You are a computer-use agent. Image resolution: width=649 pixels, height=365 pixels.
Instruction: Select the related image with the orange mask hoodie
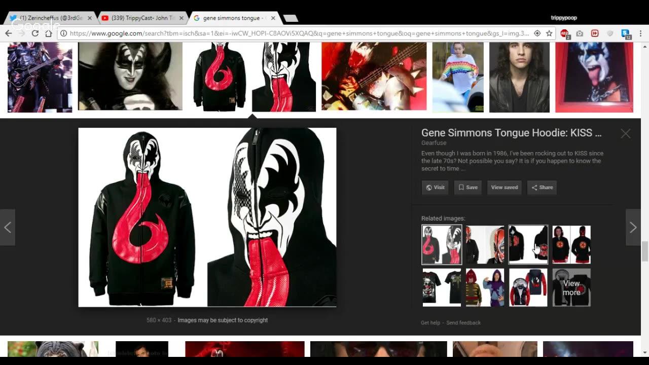(x=485, y=245)
